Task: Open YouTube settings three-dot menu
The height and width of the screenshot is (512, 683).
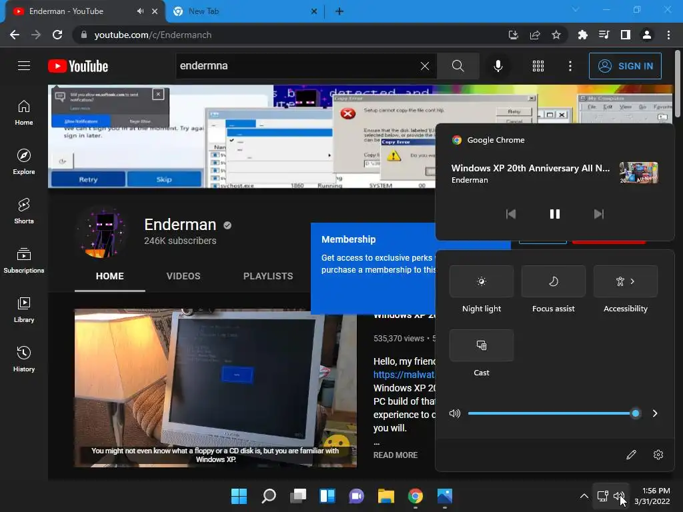Action: [x=570, y=66]
